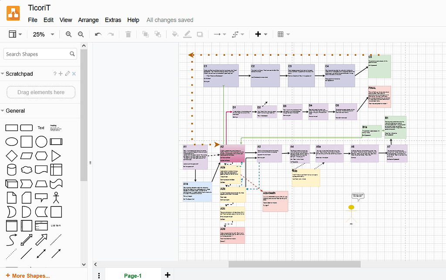Close the Scratchpad with its X icon
Screen dimensions: 446x280
coord(74,74)
